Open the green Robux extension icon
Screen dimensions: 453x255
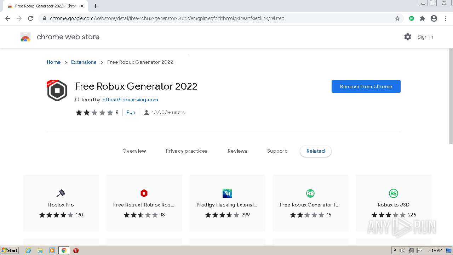411,18
